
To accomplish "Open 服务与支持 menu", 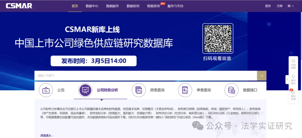I will pyautogui.click(x=175, y=6).
